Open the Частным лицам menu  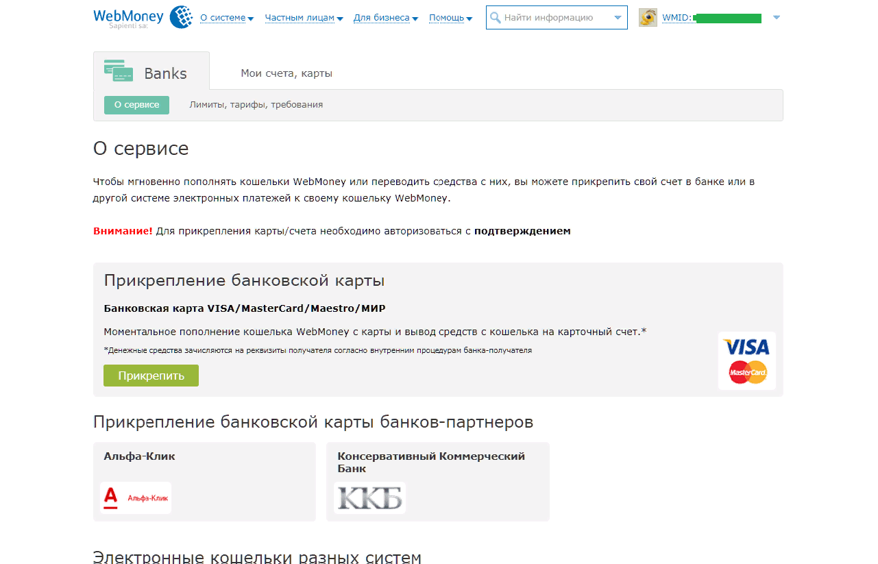point(304,19)
